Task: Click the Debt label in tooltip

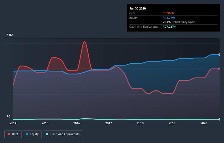Action: pos(132,13)
